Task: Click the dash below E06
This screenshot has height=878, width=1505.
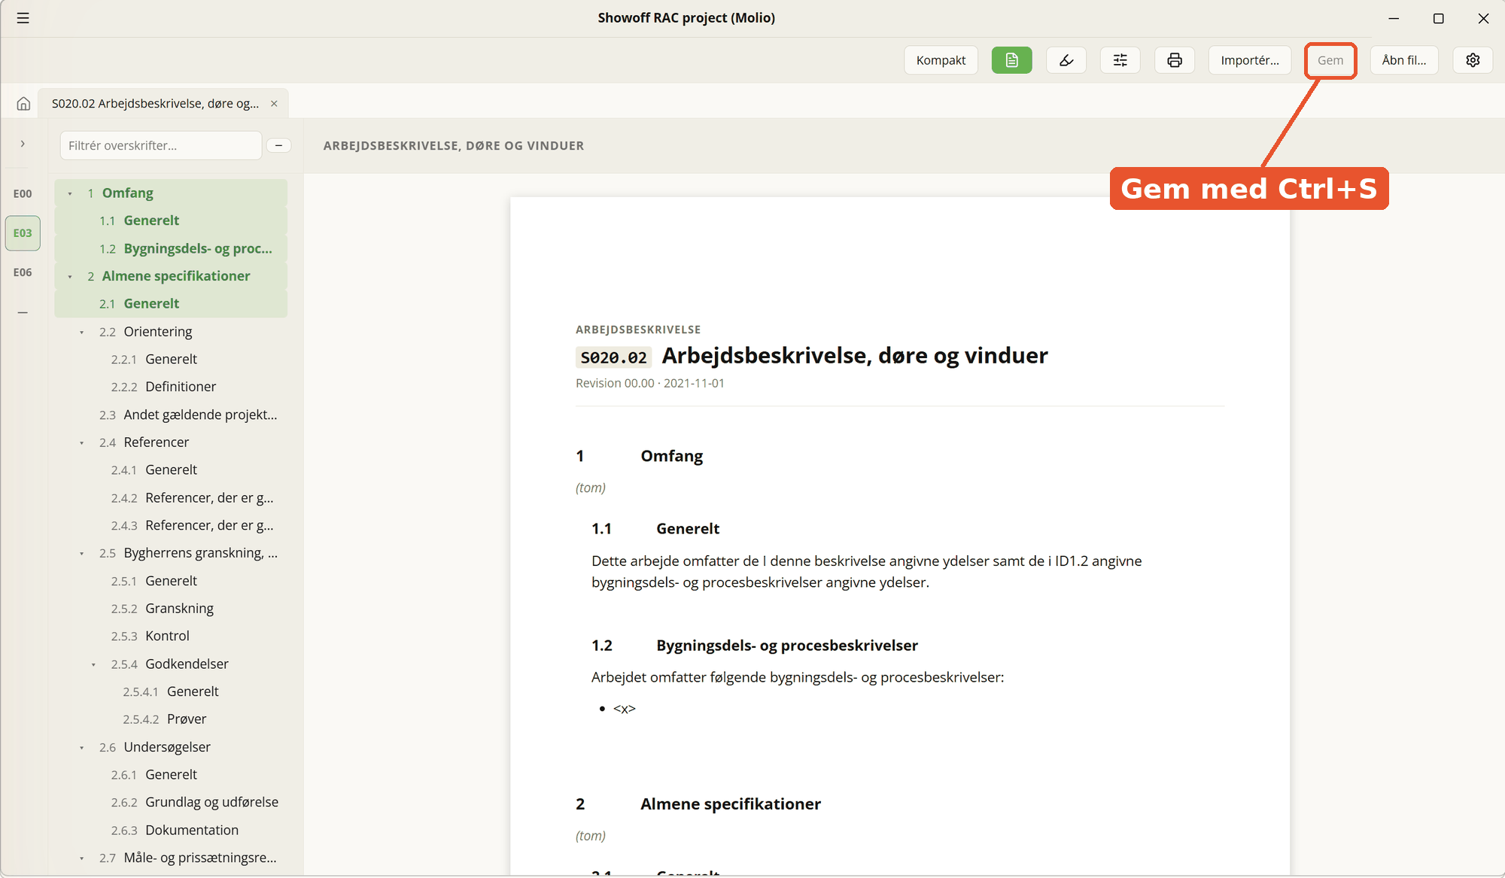Action: tap(23, 312)
